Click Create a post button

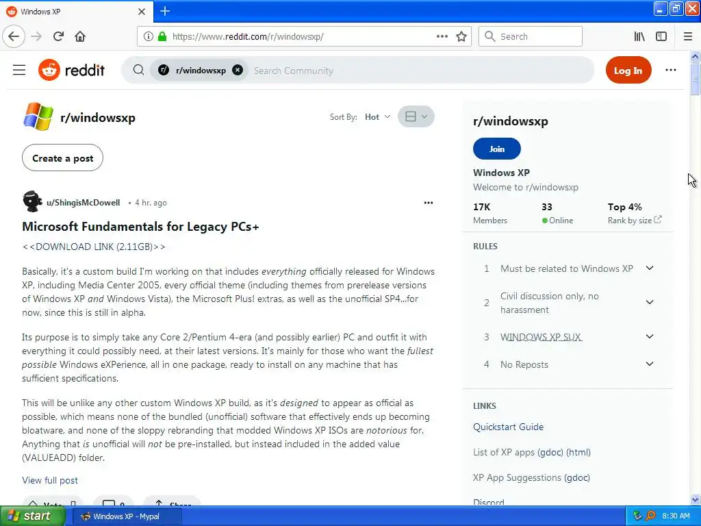click(x=62, y=158)
